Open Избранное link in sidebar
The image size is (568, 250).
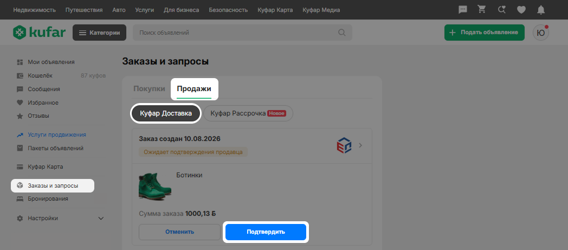(43, 102)
